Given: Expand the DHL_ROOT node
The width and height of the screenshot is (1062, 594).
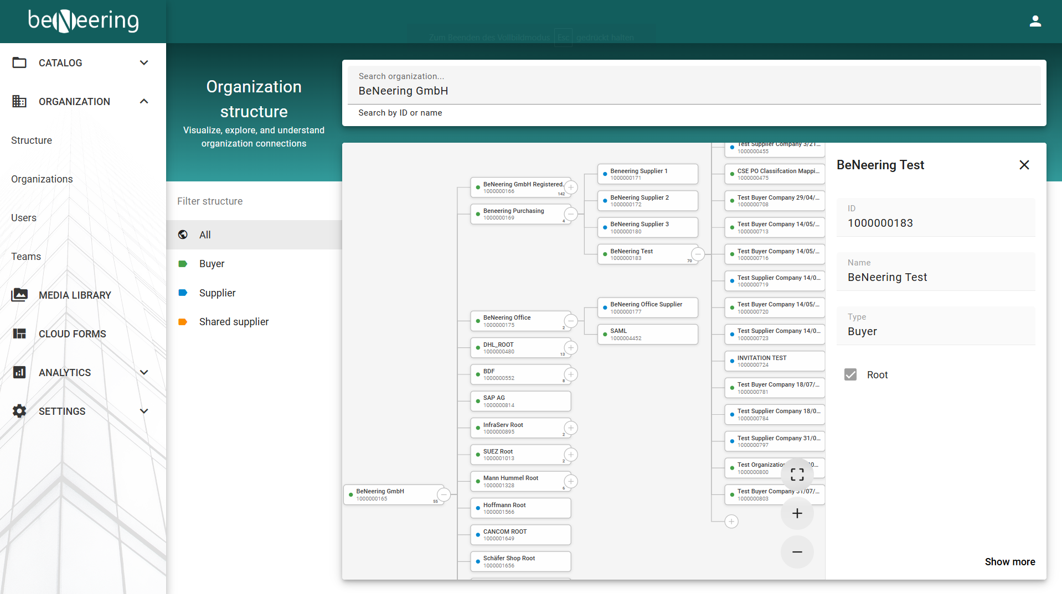Looking at the screenshot, I should coord(571,347).
